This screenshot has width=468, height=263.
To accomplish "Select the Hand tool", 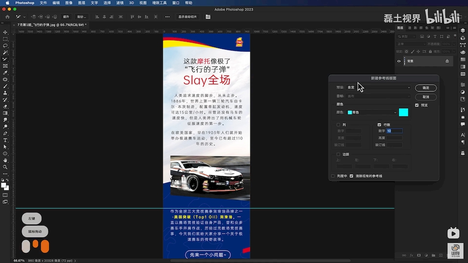I will tap(5, 161).
